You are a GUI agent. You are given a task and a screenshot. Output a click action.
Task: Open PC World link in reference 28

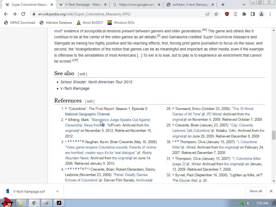pyautogui.click(x=214, y=114)
